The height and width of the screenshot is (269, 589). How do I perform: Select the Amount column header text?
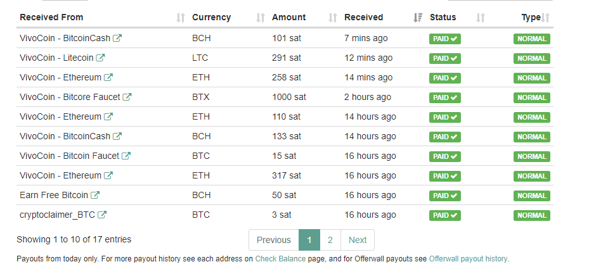click(x=289, y=17)
